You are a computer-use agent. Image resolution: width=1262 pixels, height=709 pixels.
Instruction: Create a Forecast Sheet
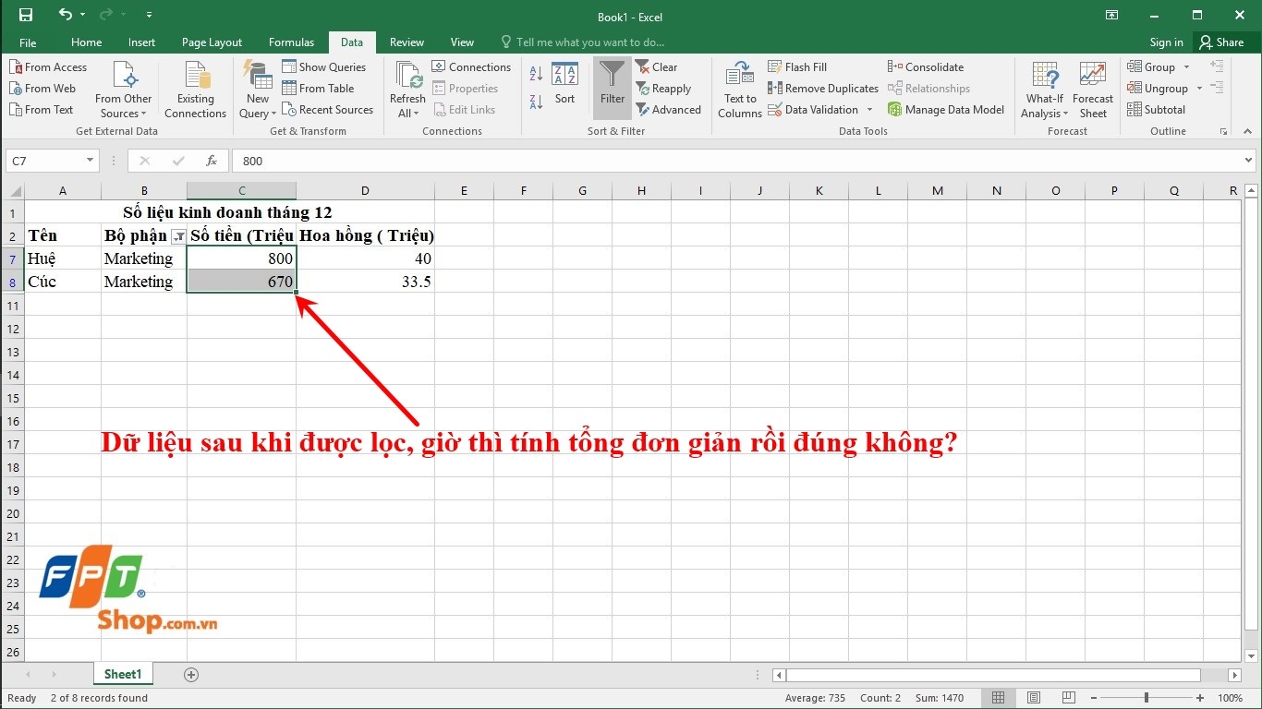pos(1093,90)
